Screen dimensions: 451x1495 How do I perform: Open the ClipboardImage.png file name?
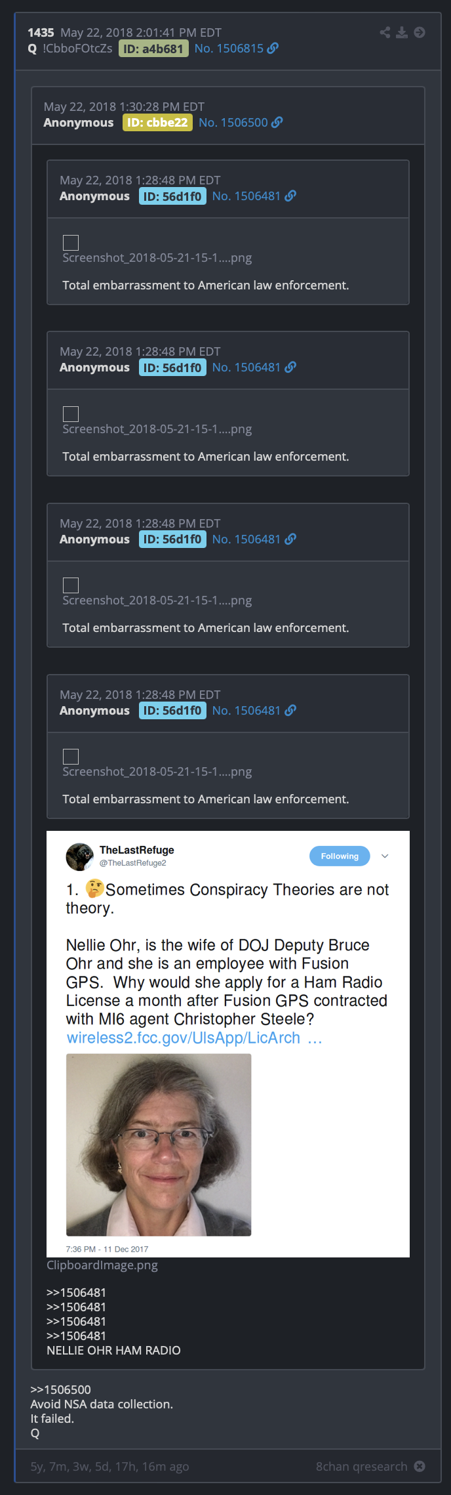pos(102,1265)
